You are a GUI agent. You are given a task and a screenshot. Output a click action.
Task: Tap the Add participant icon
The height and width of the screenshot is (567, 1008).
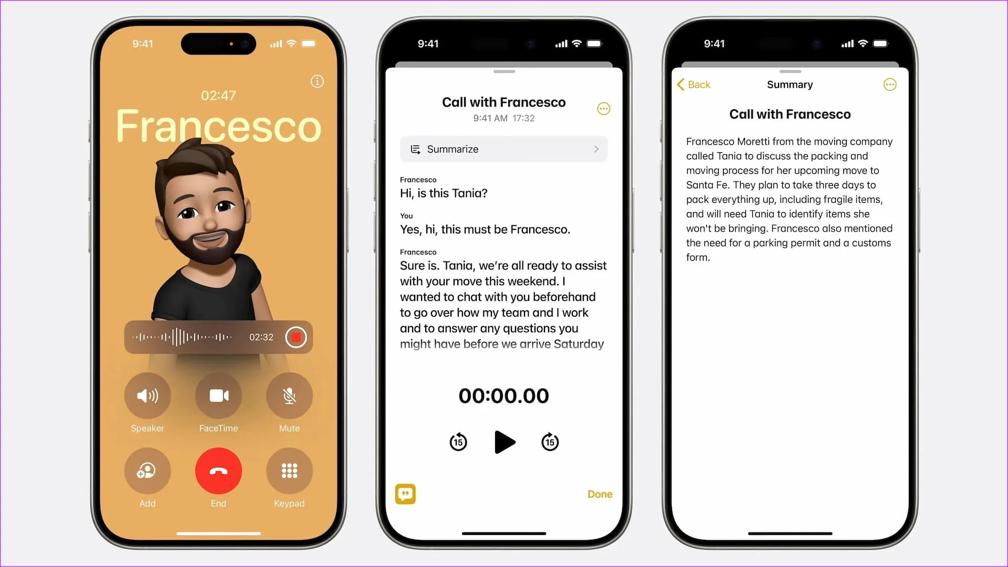[148, 471]
